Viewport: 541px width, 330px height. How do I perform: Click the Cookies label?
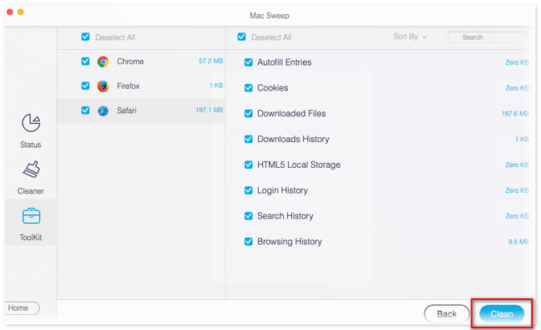(x=272, y=88)
